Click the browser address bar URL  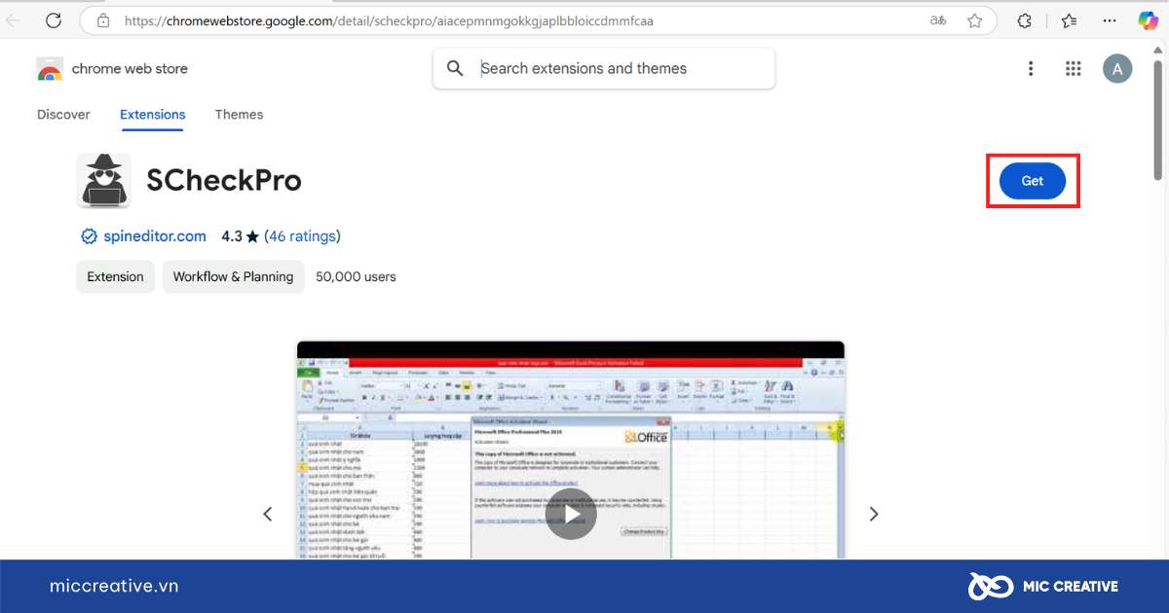click(388, 20)
